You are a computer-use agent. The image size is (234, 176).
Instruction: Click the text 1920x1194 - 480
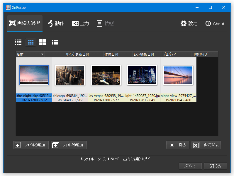pyautogui.click(x=178, y=100)
